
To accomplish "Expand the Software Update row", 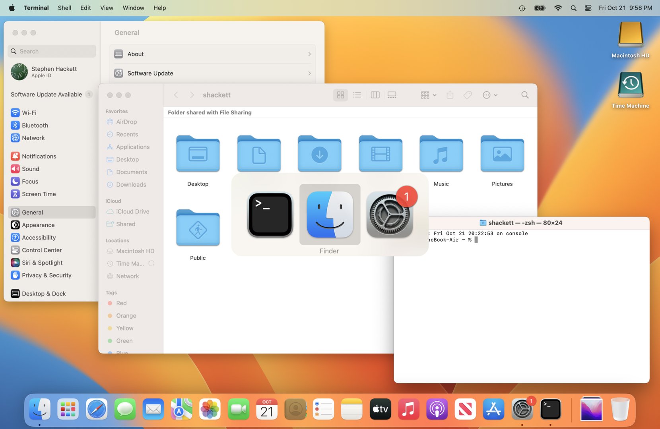I will [x=213, y=73].
